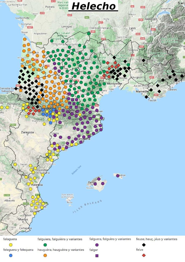Click the Marseille city label
Viewport: 185px width, 262px height.
click(x=142, y=92)
